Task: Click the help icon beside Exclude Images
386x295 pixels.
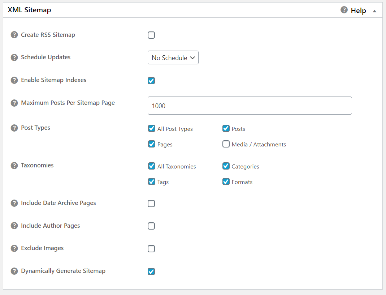Action: click(14, 248)
